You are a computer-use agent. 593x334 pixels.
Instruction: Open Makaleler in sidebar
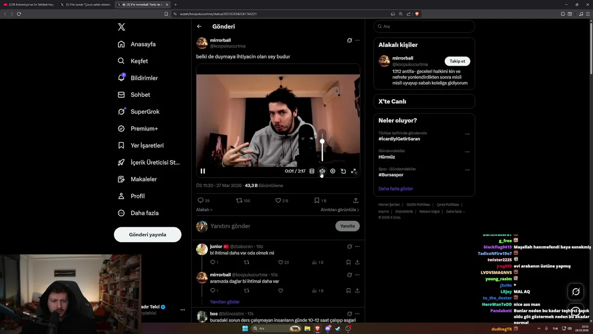click(137, 179)
